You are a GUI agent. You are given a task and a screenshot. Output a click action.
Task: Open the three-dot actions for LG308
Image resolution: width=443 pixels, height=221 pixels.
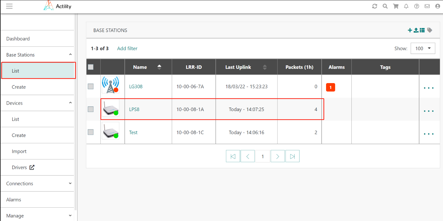429,88
